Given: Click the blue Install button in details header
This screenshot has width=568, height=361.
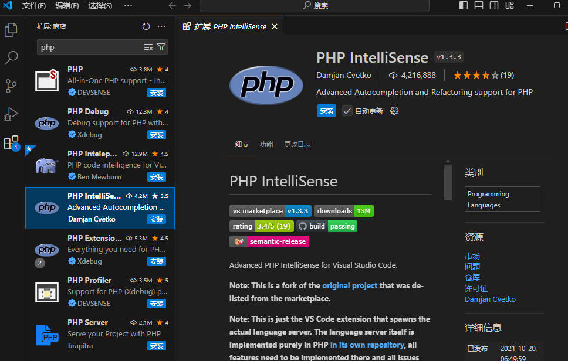Looking at the screenshot, I should 327,111.
